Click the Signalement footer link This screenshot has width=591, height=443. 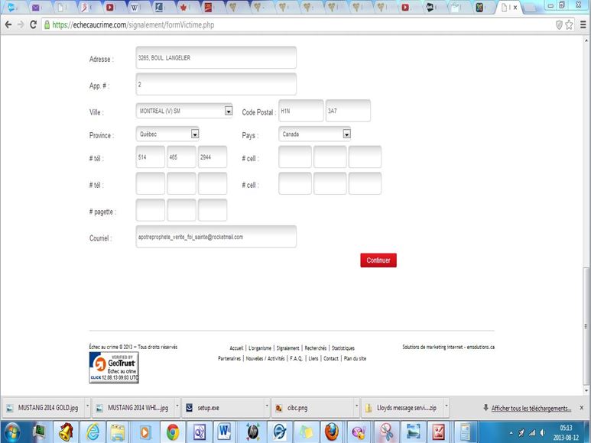coord(287,348)
